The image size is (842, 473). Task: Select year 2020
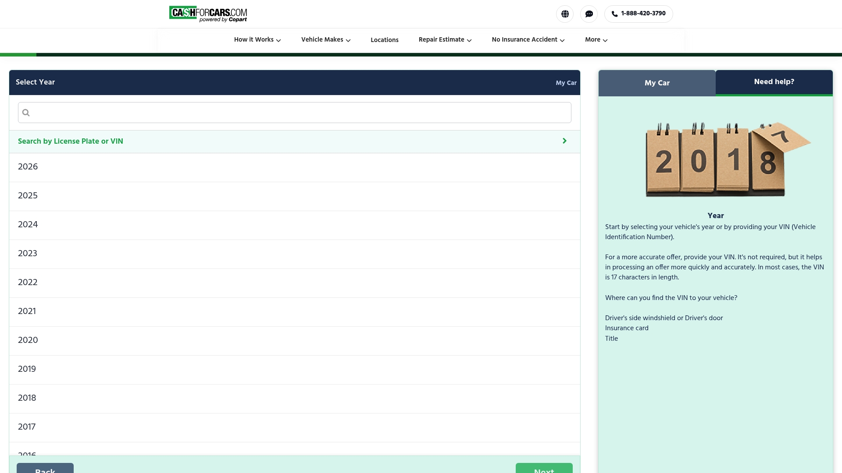[295, 340]
